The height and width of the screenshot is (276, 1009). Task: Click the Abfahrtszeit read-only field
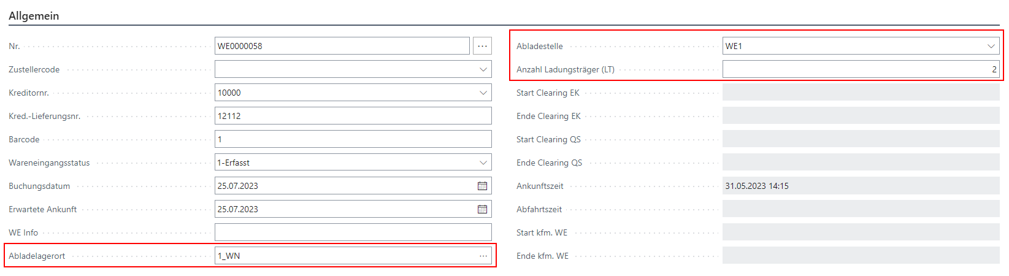coord(860,209)
